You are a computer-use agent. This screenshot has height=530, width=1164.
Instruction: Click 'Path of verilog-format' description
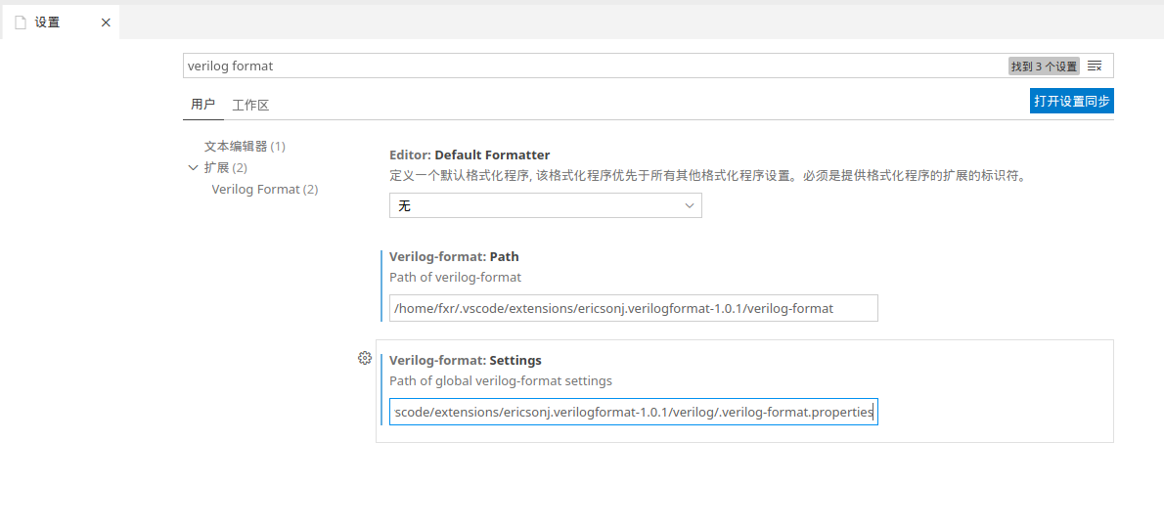pos(455,278)
